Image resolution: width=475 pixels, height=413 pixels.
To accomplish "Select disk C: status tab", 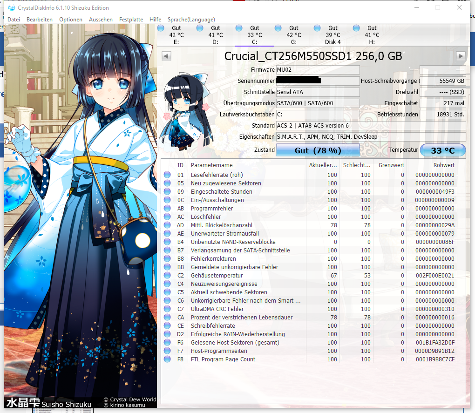I will pyautogui.click(x=254, y=35).
